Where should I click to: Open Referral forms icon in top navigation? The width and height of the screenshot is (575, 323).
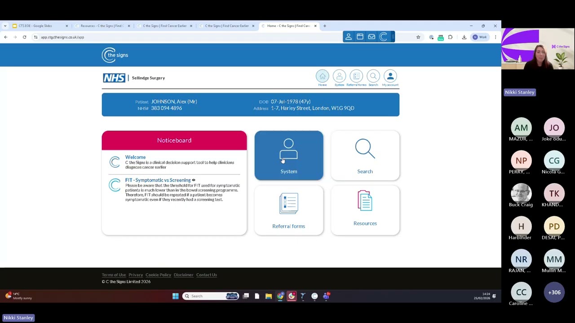tap(356, 76)
